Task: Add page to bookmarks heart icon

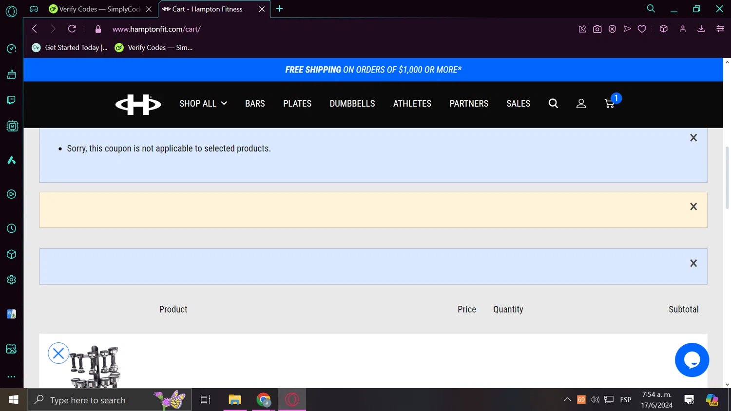Action: [x=642, y=29]
